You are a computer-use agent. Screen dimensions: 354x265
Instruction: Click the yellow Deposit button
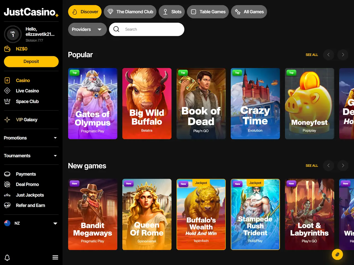tap(31, 62)
